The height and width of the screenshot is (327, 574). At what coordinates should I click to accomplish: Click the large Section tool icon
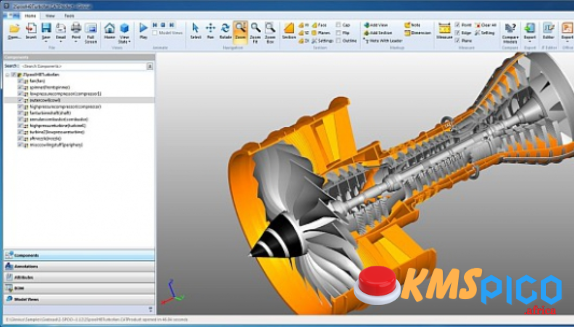tap(289, 28)
